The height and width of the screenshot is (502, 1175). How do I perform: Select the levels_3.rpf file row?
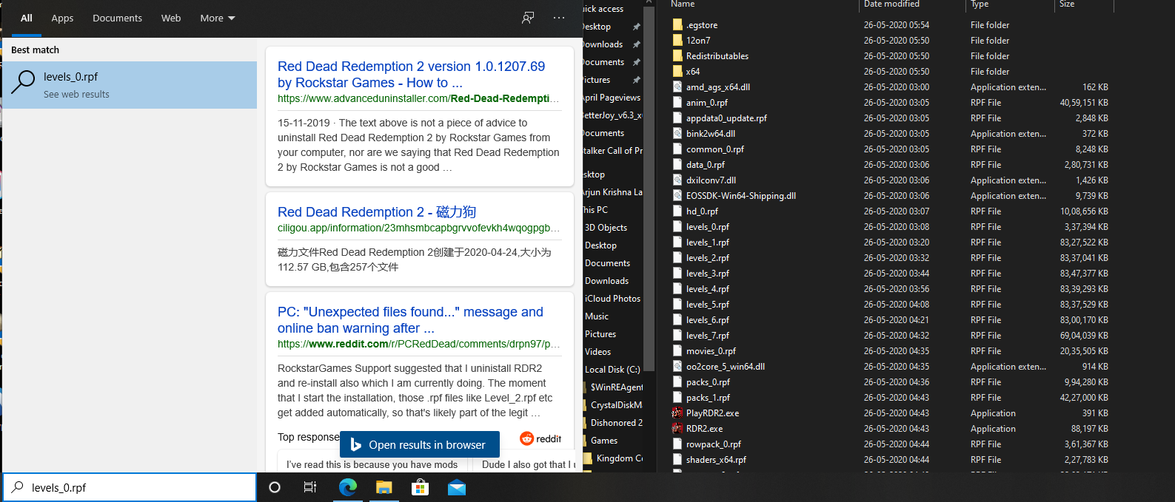pos(891,273)
